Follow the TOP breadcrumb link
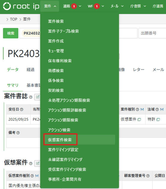This screenshot has width=166, height=189. point(14,19)
